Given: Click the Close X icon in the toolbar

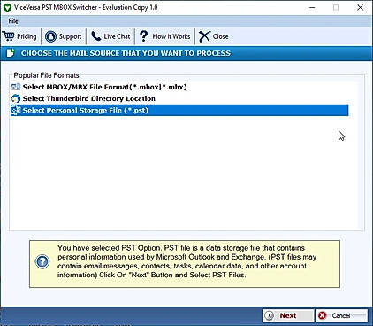Looking at the screenshot, I should pyautogui.click(x=204, y=36).
